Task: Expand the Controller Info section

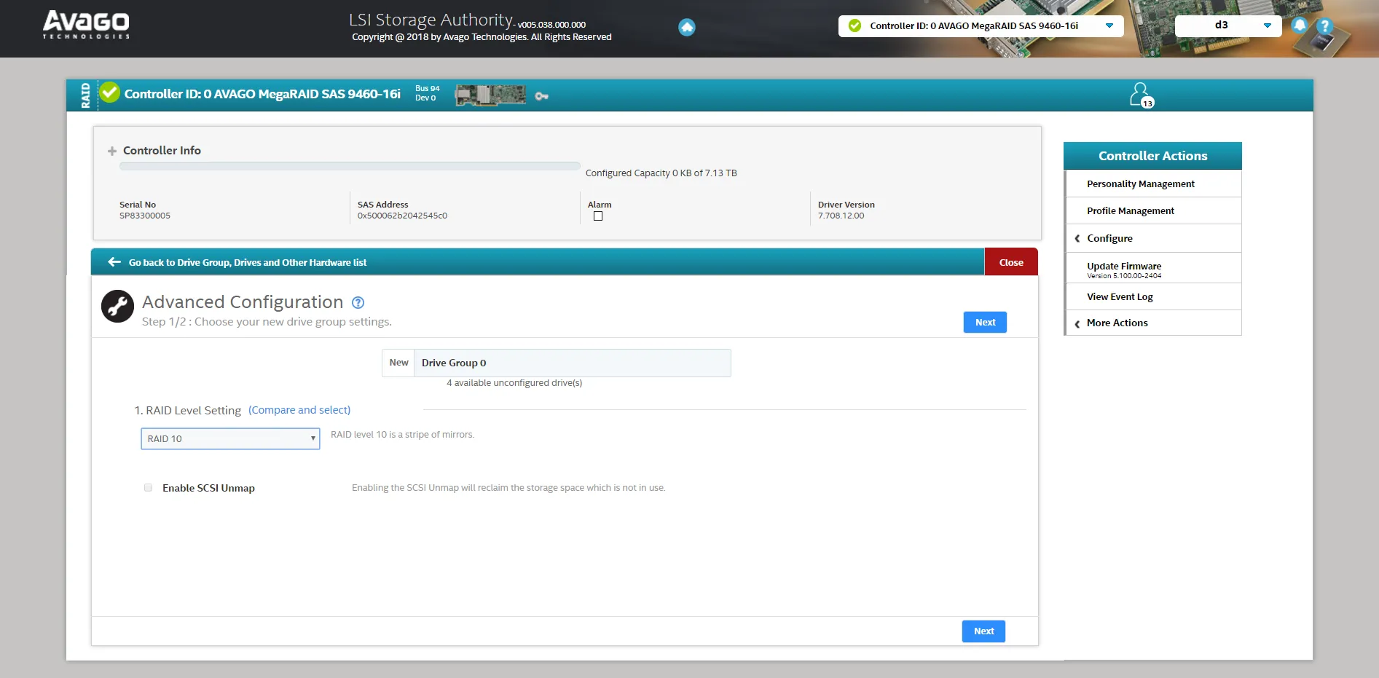Action: [112, 151]
